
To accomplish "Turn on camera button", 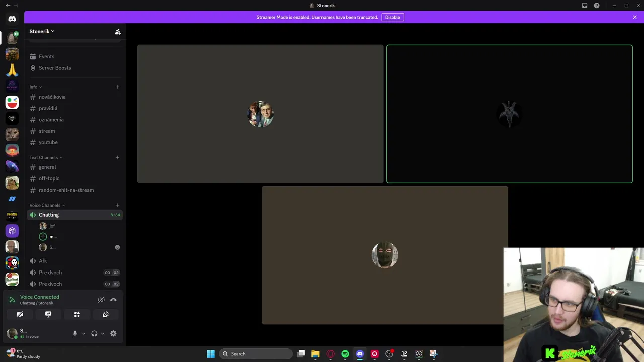I will 20,314.
